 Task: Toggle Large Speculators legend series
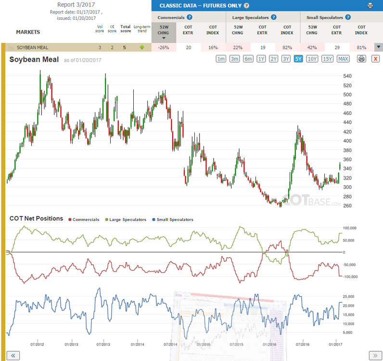pyautogui.click(x=126, y=219)
